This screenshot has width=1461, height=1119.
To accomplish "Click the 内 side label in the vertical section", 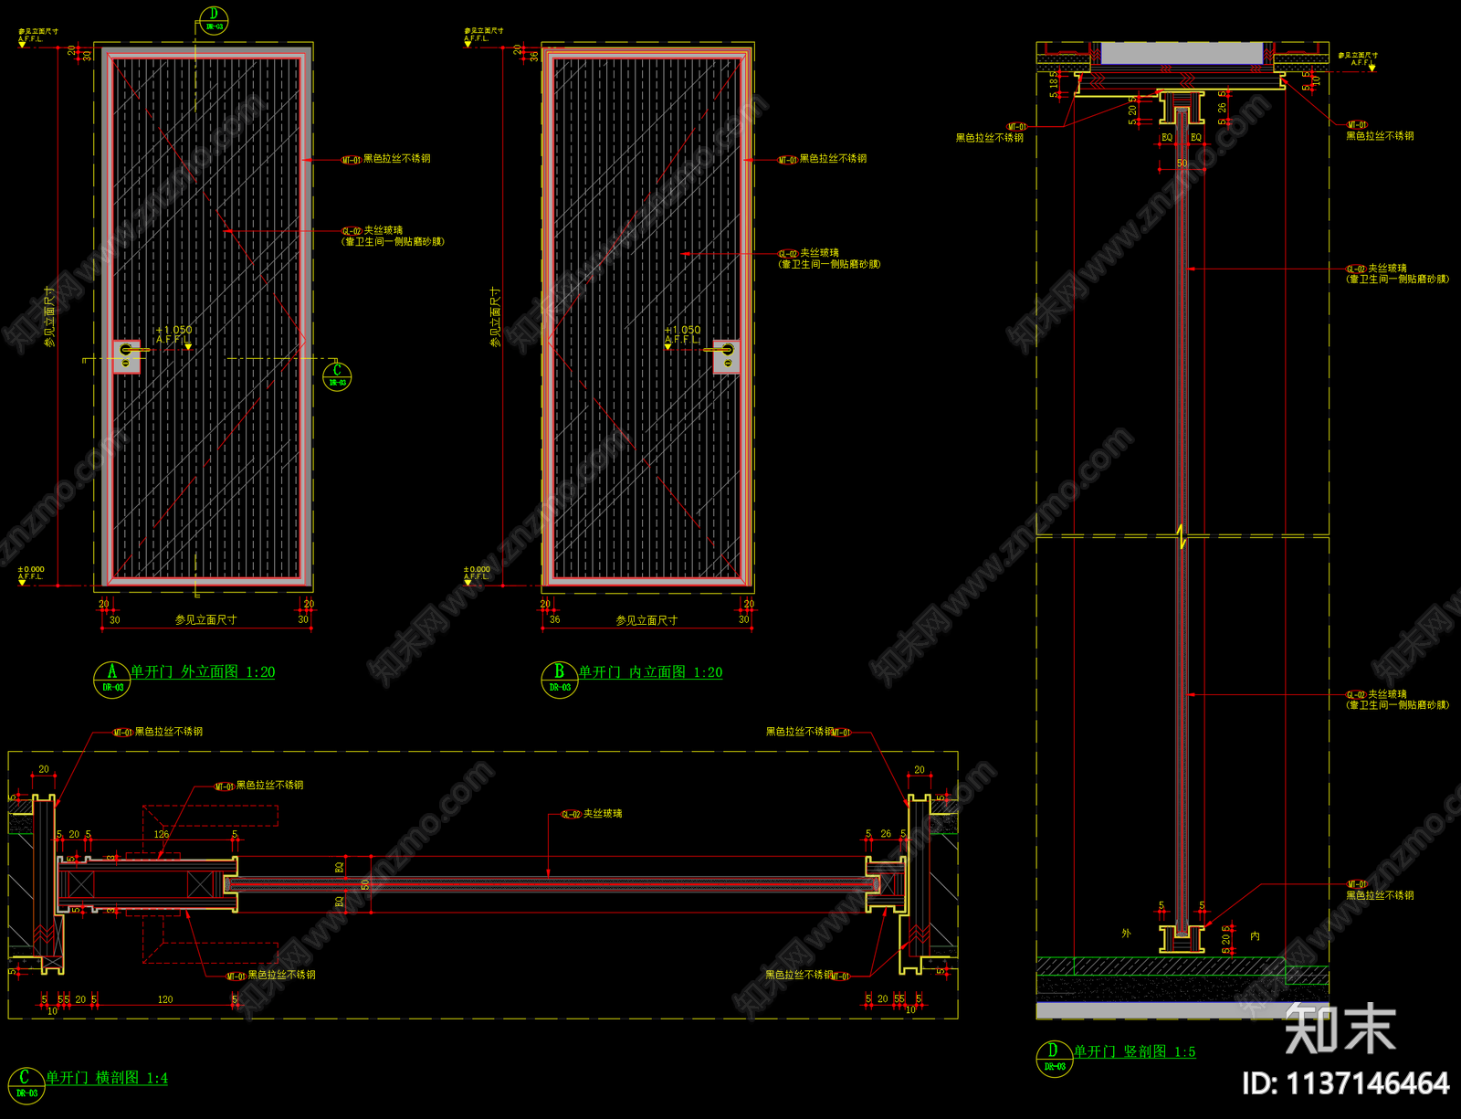I will [x=1256, y=936].
